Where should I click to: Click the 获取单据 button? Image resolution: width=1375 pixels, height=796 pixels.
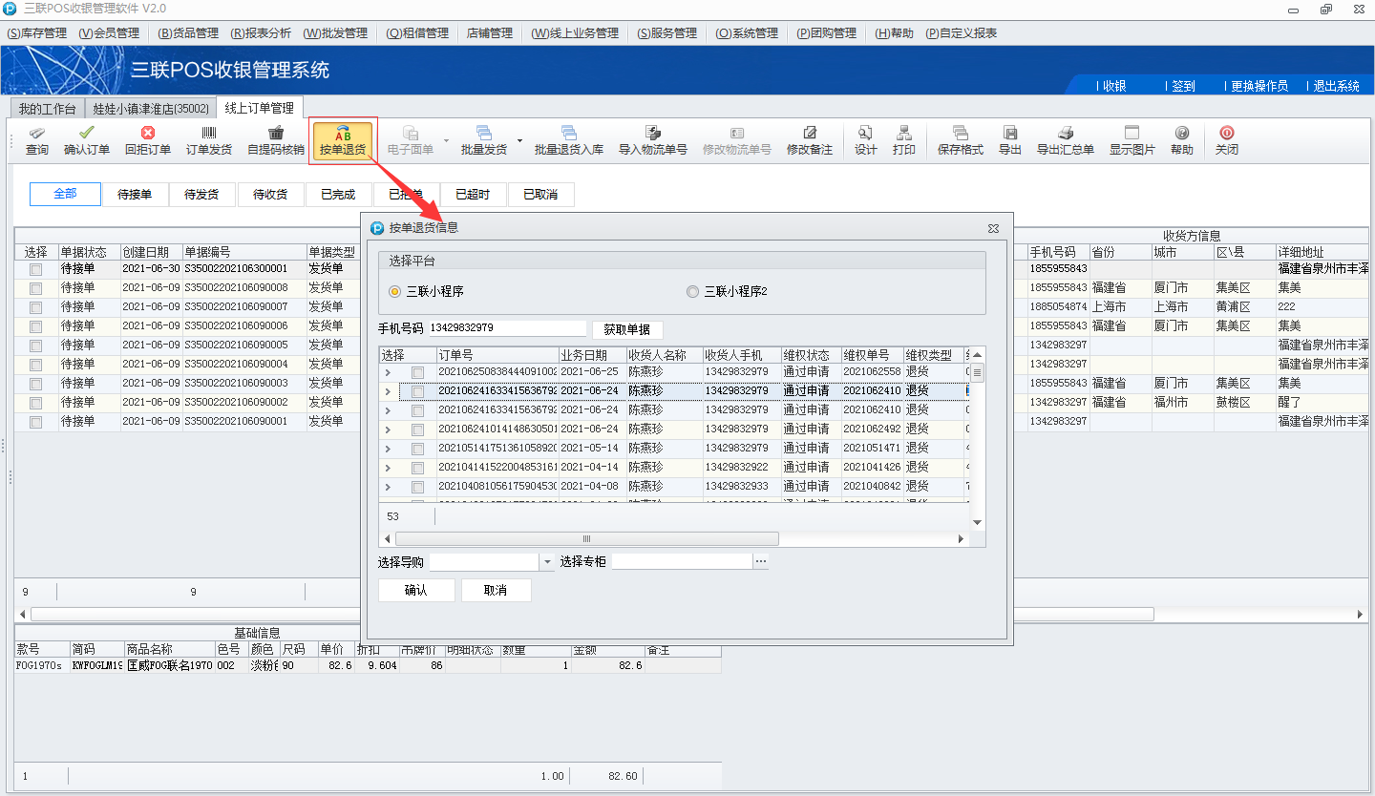[627, 329]
